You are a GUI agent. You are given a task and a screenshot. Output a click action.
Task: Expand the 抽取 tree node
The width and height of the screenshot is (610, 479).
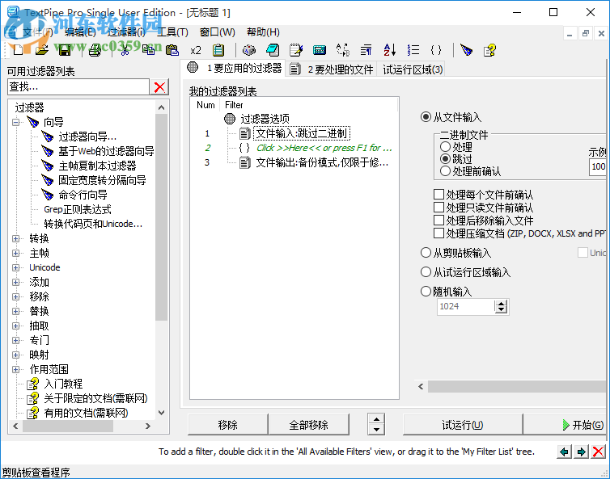tap(15, 326)
